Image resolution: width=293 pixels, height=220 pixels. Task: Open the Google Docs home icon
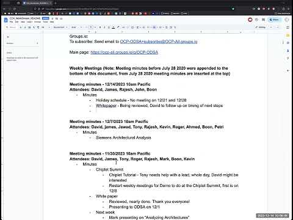click(x=5, y=20)
